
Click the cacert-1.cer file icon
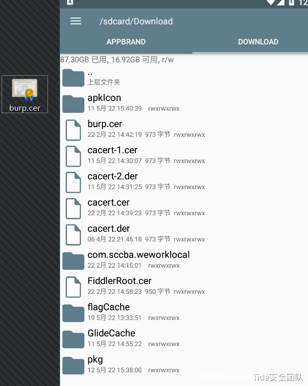73,156
